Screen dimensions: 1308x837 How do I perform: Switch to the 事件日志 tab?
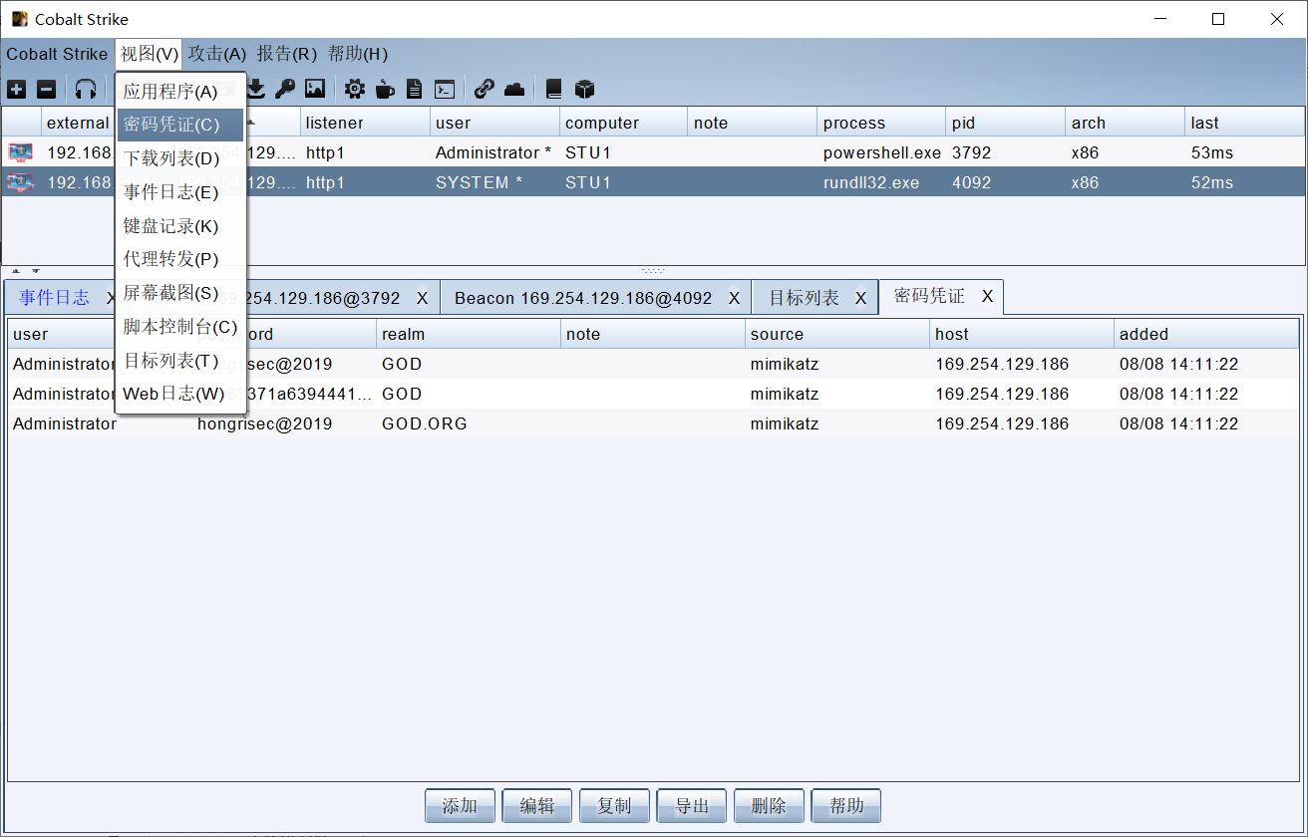point(54,298)
